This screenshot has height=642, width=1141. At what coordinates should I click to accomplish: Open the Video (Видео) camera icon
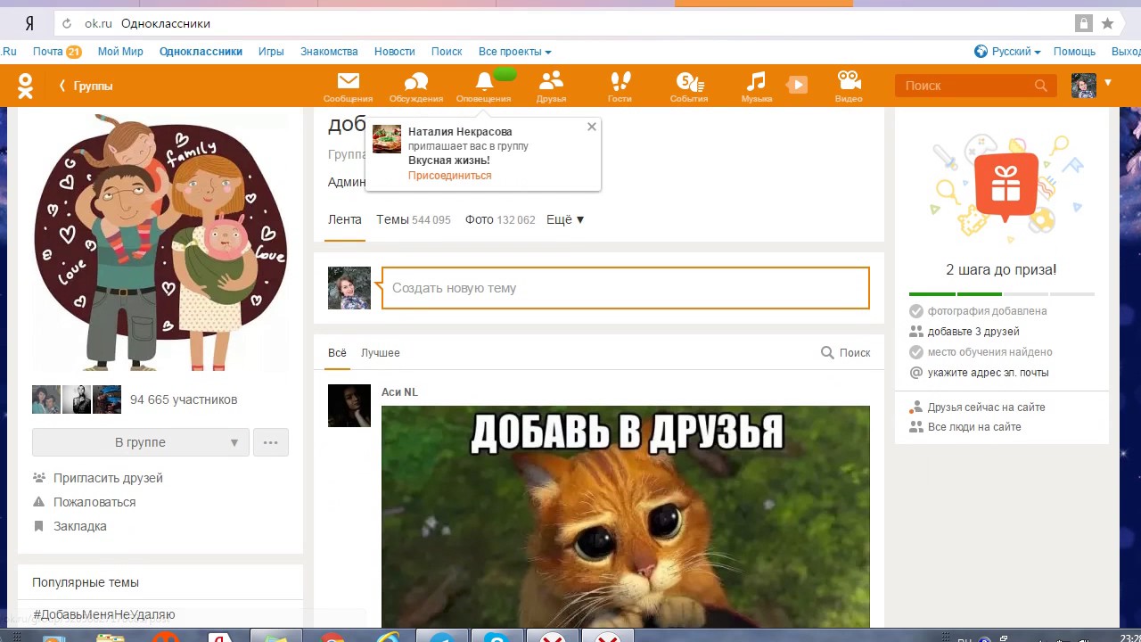849,86
